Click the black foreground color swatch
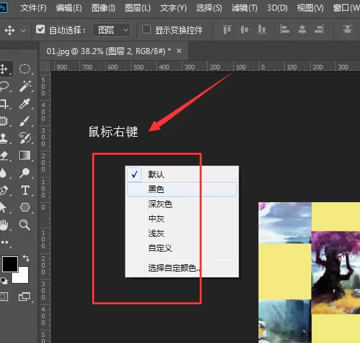This screenshot has width=360, height=343. point(10,264)
